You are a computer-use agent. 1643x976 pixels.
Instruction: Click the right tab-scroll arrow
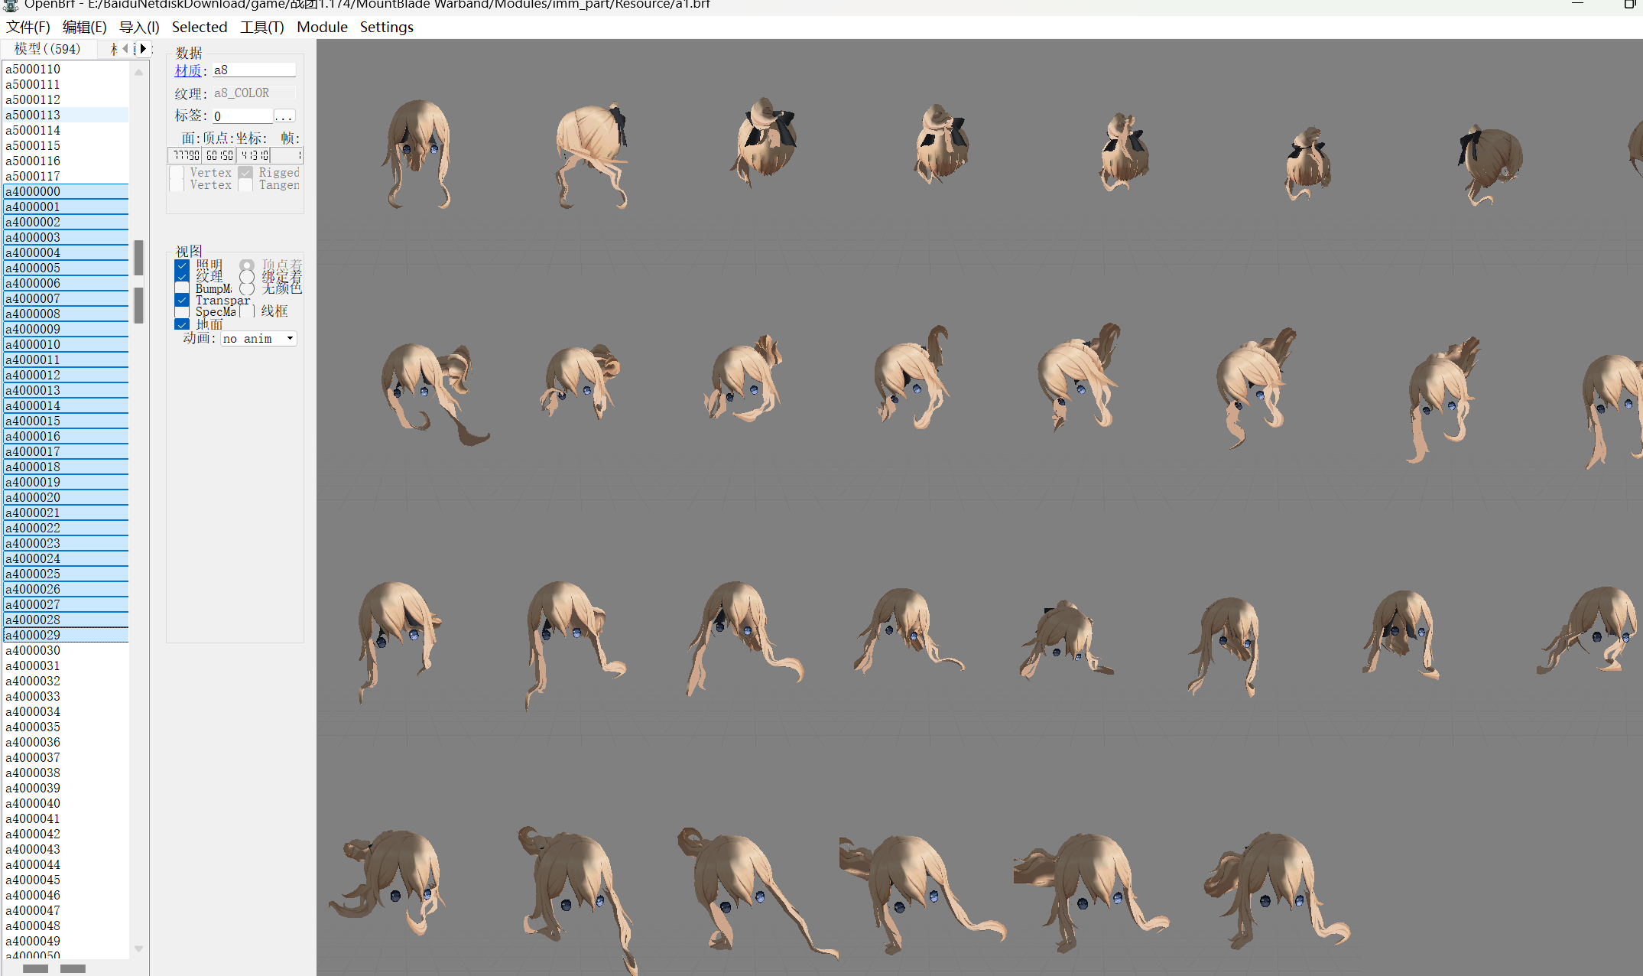[143, 48]
